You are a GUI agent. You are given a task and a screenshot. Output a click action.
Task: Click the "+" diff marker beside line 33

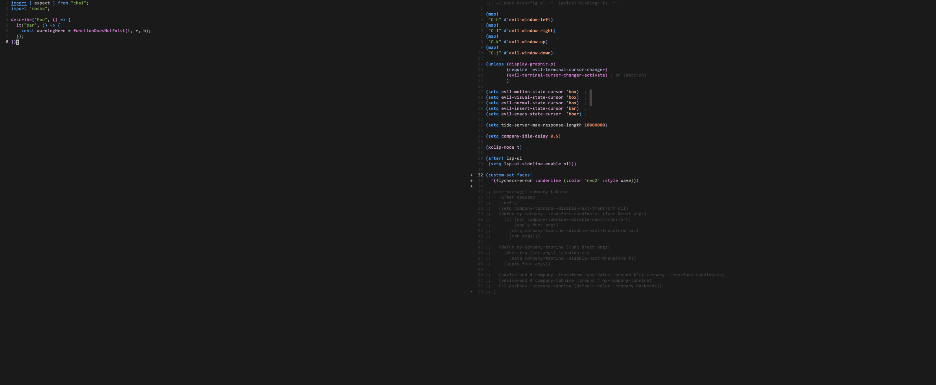[471, 180]
